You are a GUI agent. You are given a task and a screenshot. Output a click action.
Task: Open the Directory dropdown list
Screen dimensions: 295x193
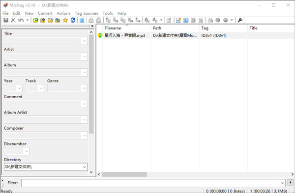pos(85,167)
